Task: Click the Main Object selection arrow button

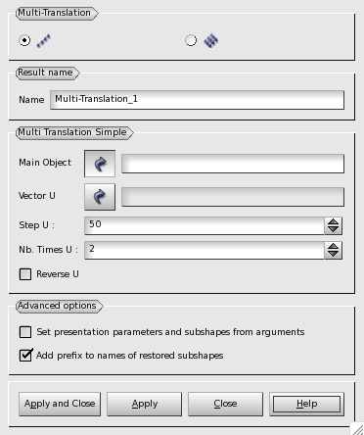Action: [100, 164]
